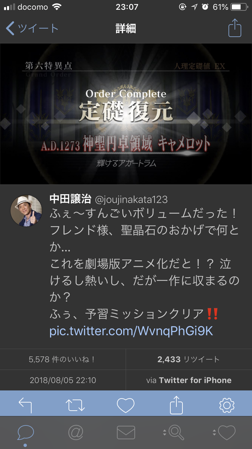Open the gear settings icon in action bar

(227, 405)
